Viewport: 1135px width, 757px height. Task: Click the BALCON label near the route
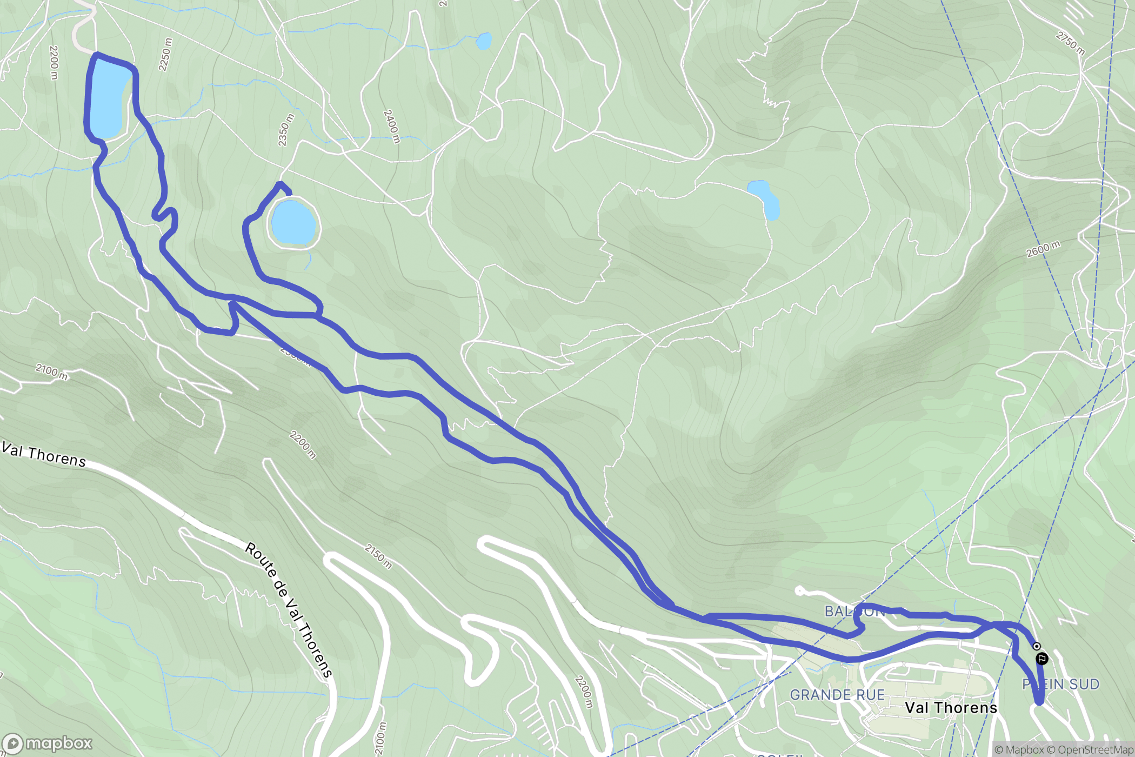point(854,611)
